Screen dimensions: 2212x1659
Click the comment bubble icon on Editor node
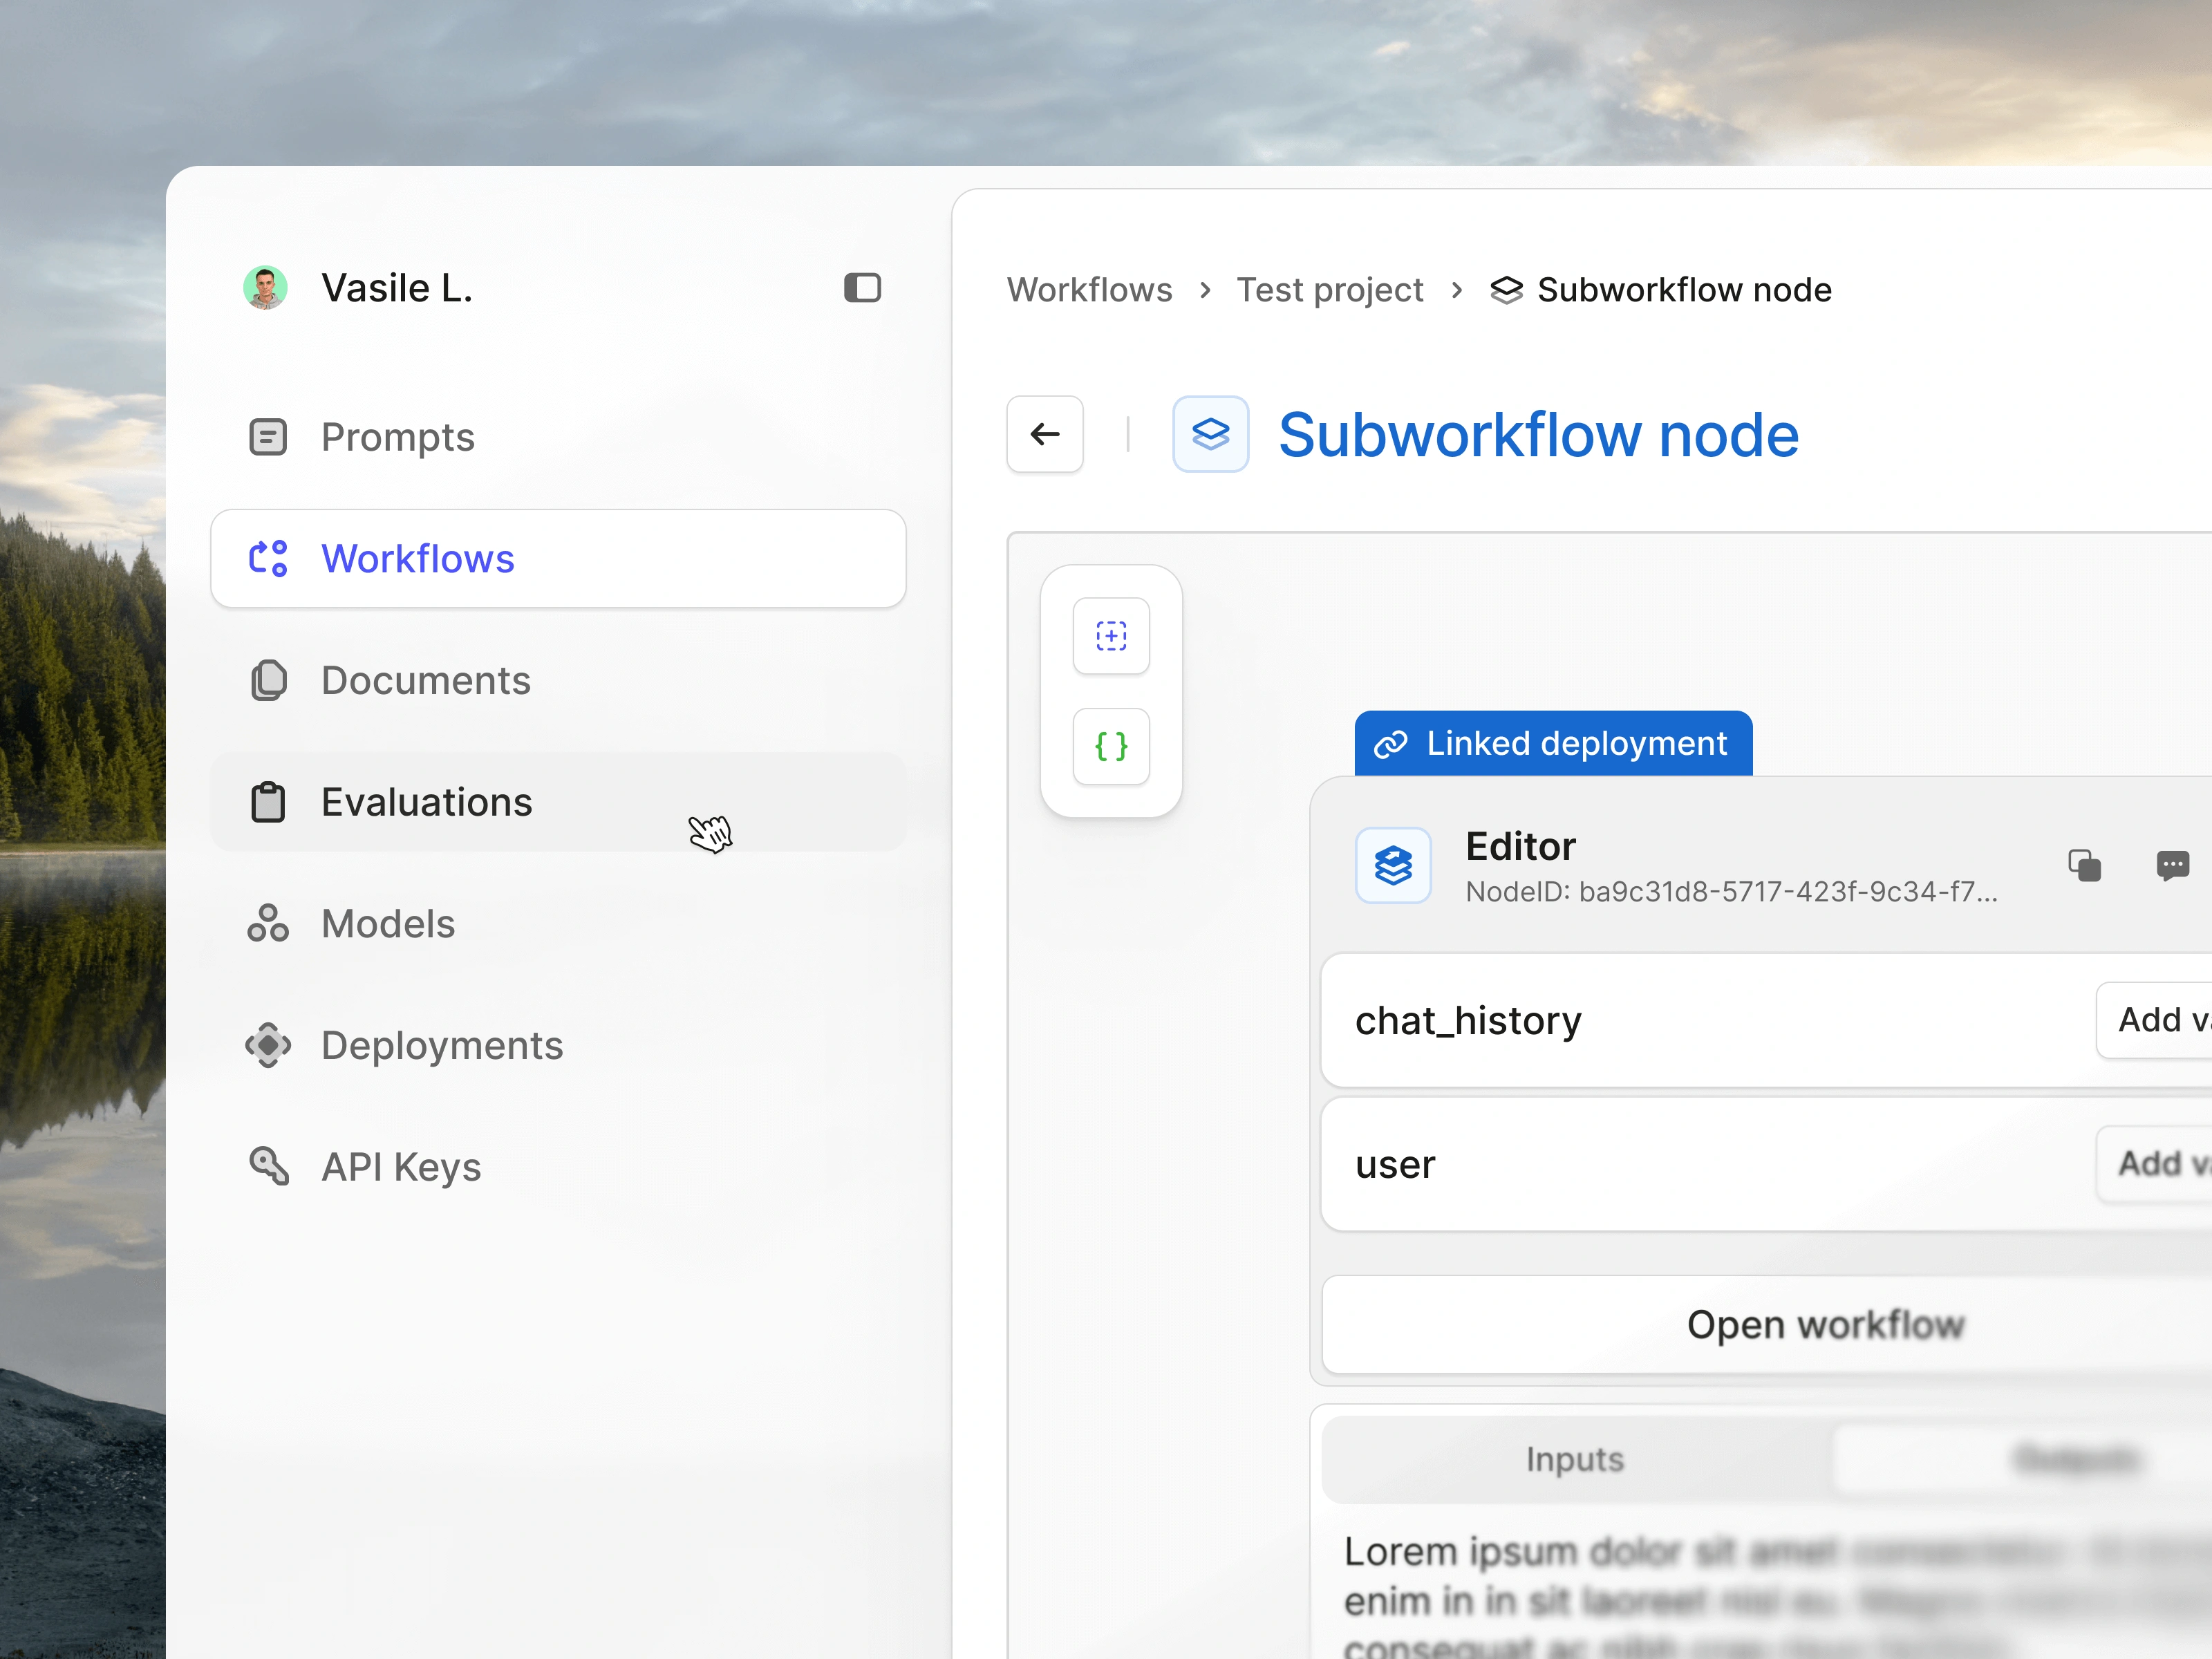click(2173, 865)
